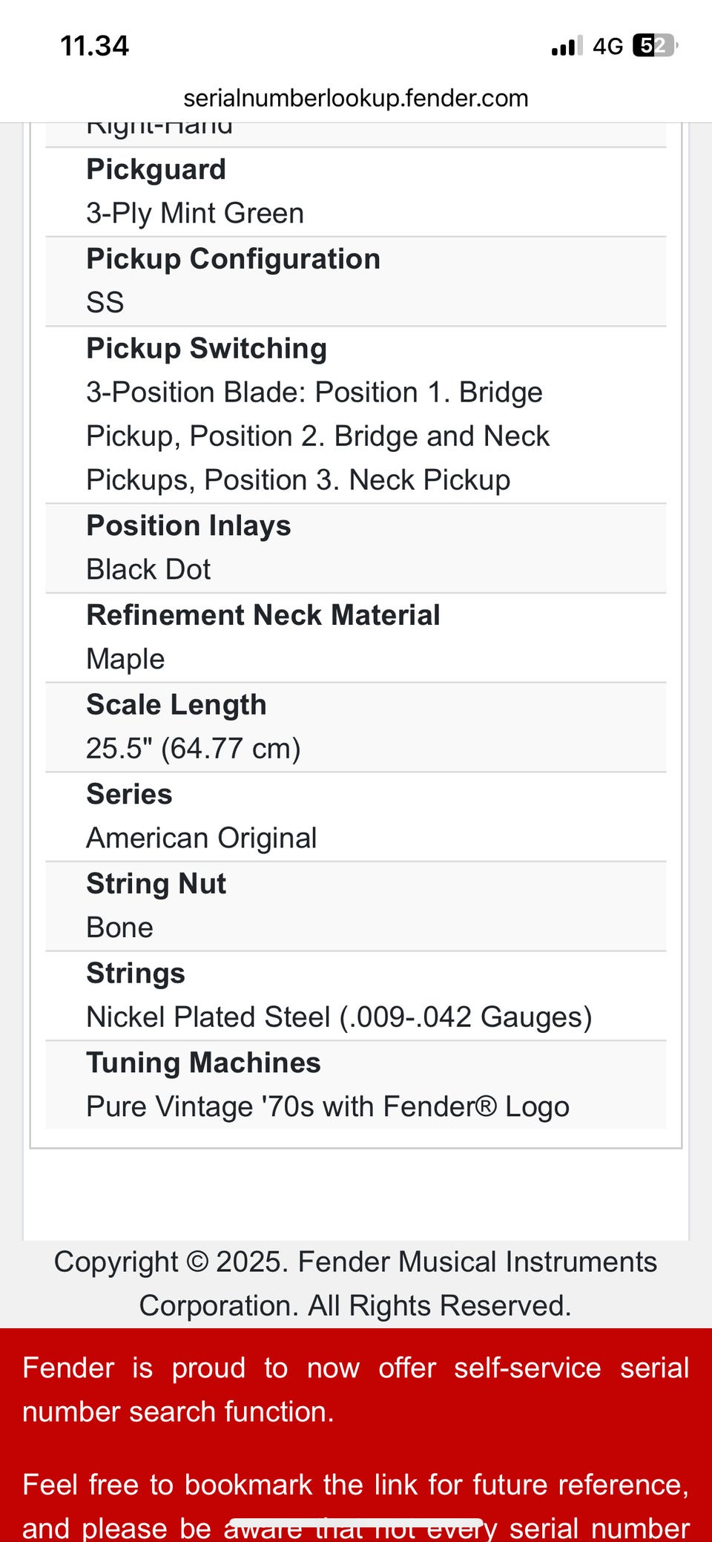Click the Fender copyright 2025 notice
The width and height of the screenshot is (712, 1542).
pos(356,1284)
